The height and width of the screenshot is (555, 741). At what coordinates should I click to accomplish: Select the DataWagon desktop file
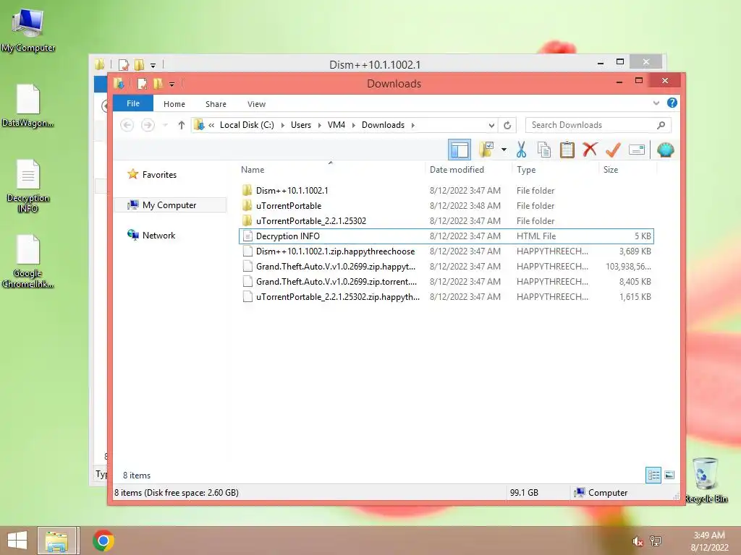click(28, 106)
